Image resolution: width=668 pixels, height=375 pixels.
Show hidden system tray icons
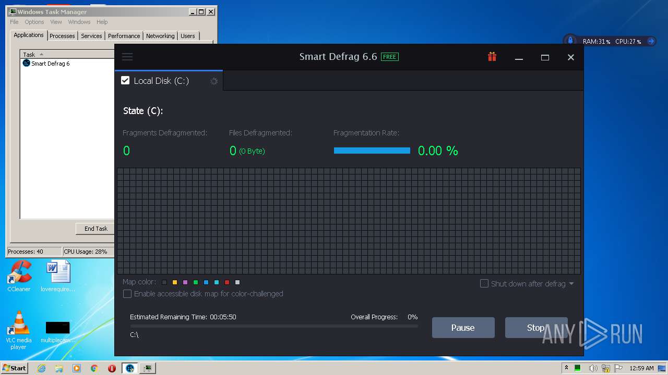567,368
